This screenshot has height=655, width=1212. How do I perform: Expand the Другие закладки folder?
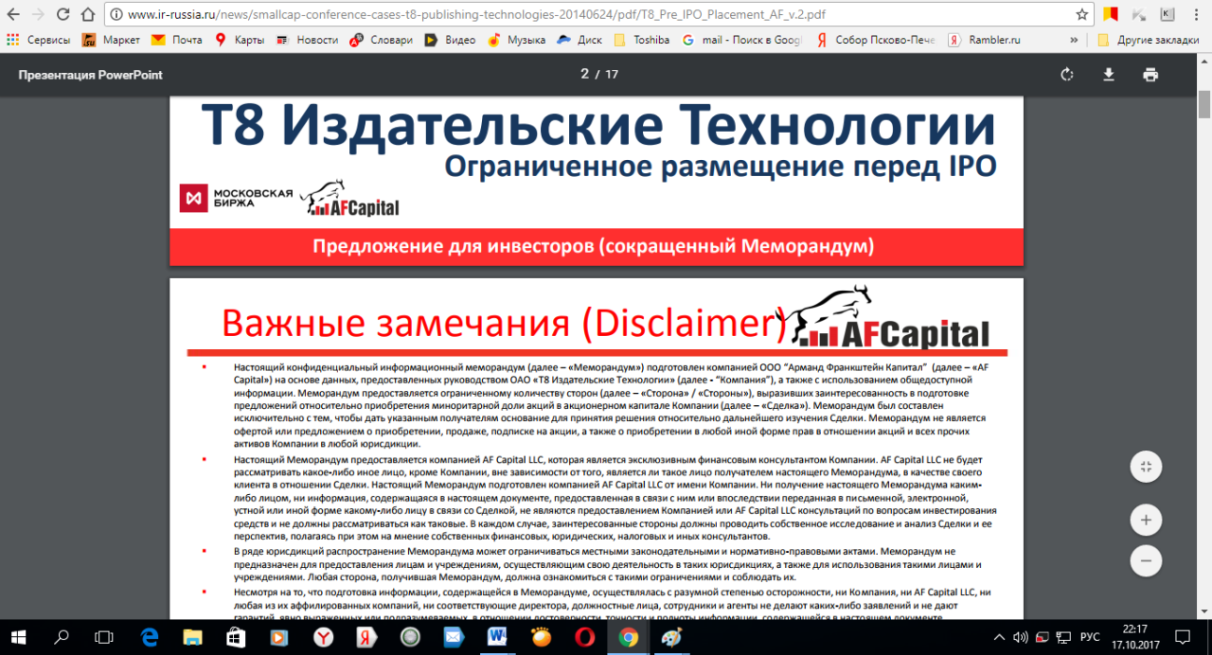pos(1150,40)
